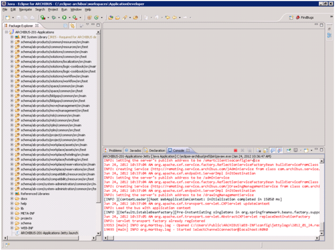Close the Package Explorer tab
This screenshot has width=335, height=251.
click(37, 26)
